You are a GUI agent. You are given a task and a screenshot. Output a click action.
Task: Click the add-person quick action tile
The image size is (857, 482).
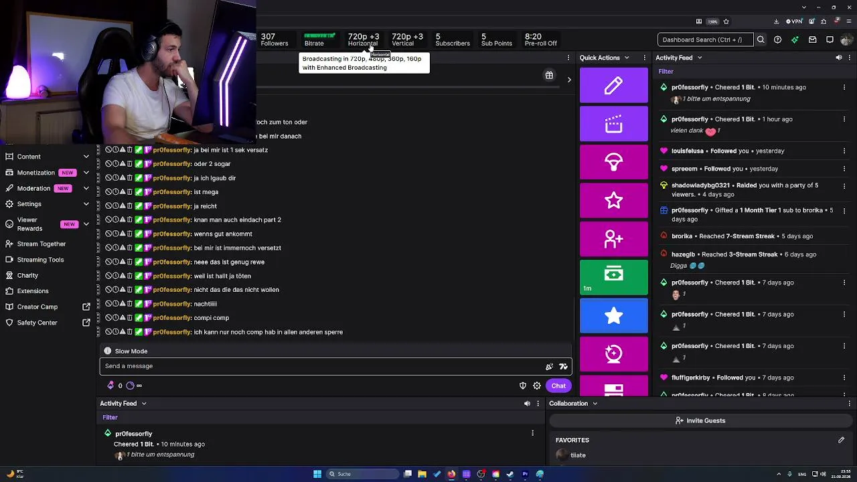tap(614, 238)
